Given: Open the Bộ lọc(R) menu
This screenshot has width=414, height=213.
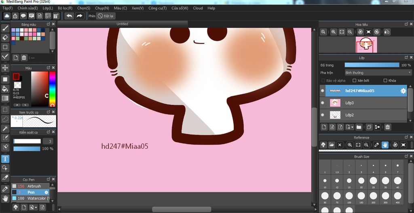Looking at the screenshot, I should 65,8.
